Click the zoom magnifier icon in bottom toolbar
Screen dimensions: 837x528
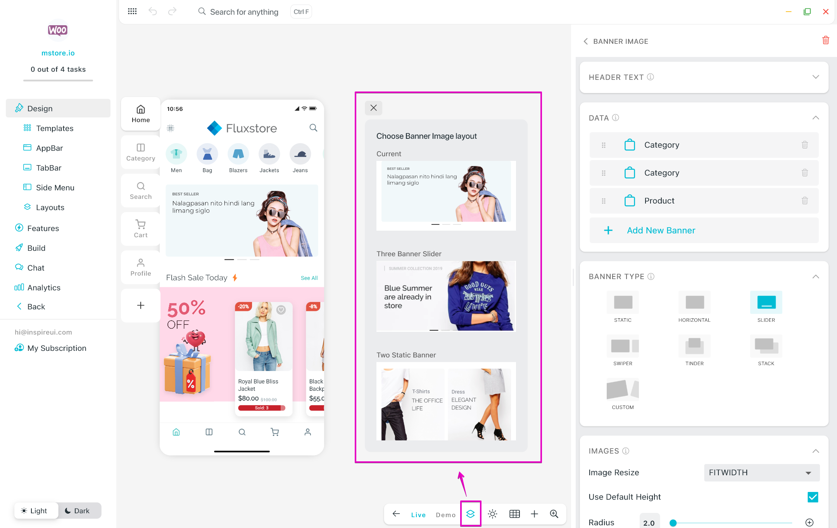coord(554,514)
